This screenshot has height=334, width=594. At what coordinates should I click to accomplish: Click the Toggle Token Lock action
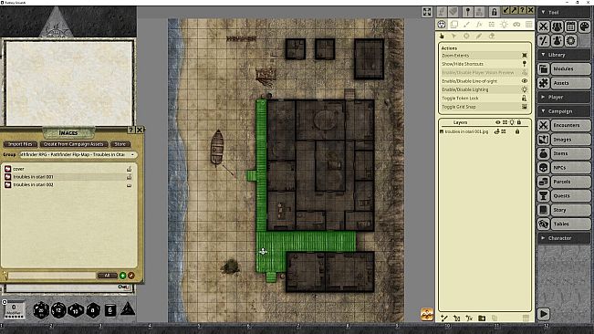485,98
